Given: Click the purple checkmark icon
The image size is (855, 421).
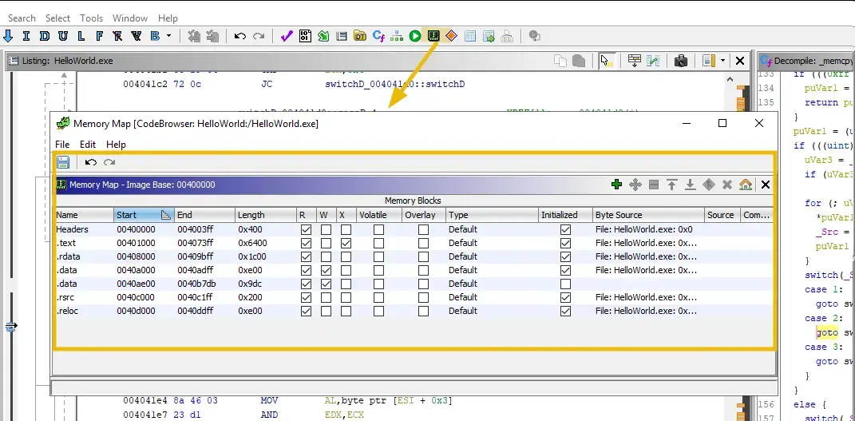Looking at the screenshot, I should [287, 36].
